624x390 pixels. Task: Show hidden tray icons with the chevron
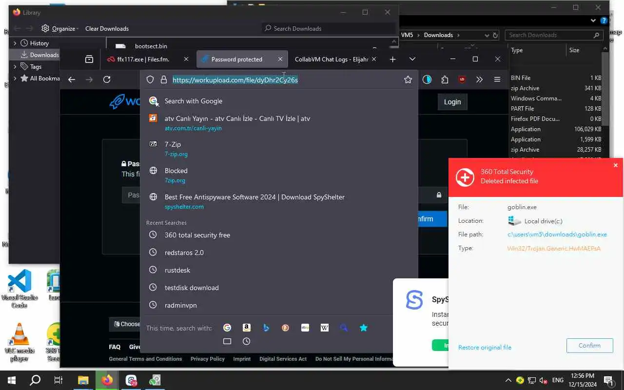pos(508,380)
